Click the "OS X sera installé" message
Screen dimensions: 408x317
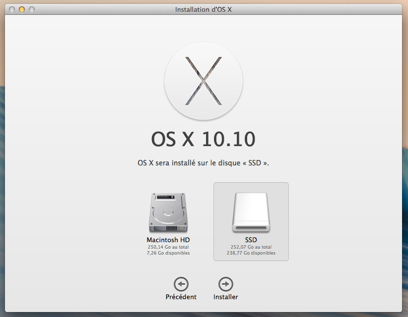[x=203, y=163]
